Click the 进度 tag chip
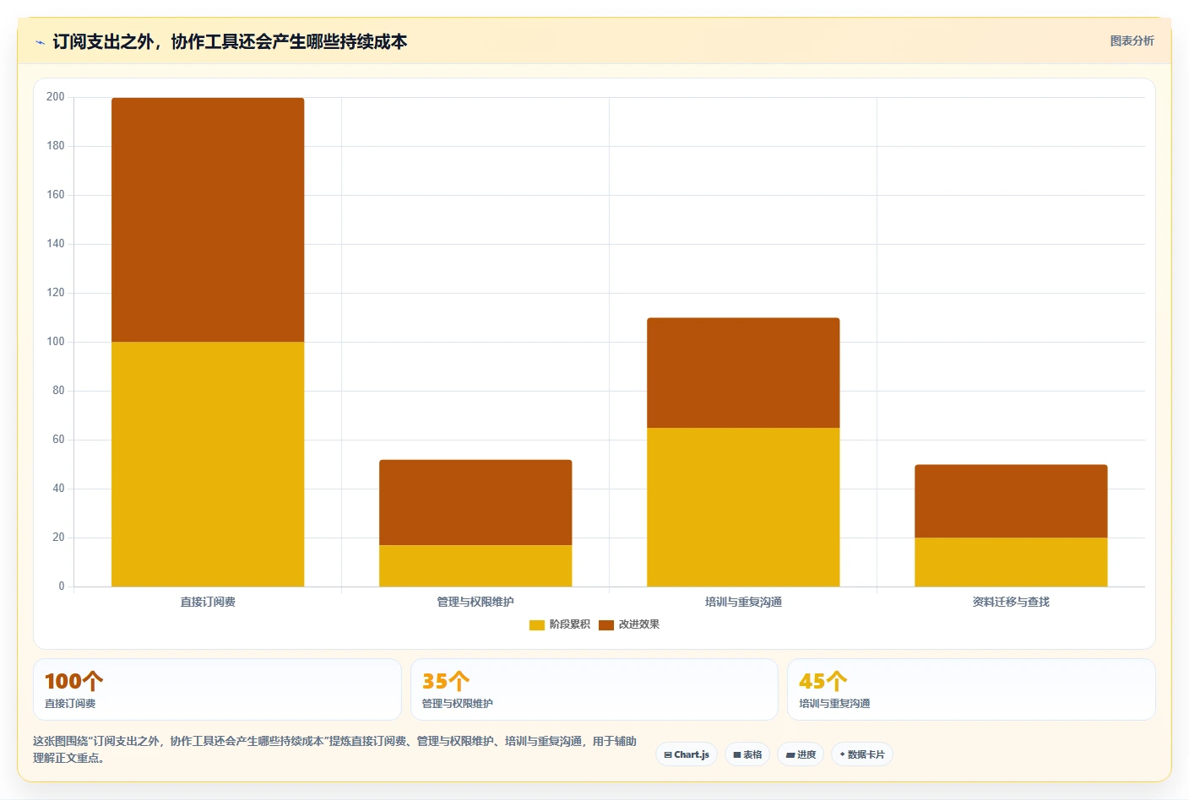The width and height of the screenshot is (1189, 800). click(x=801, y=754)
